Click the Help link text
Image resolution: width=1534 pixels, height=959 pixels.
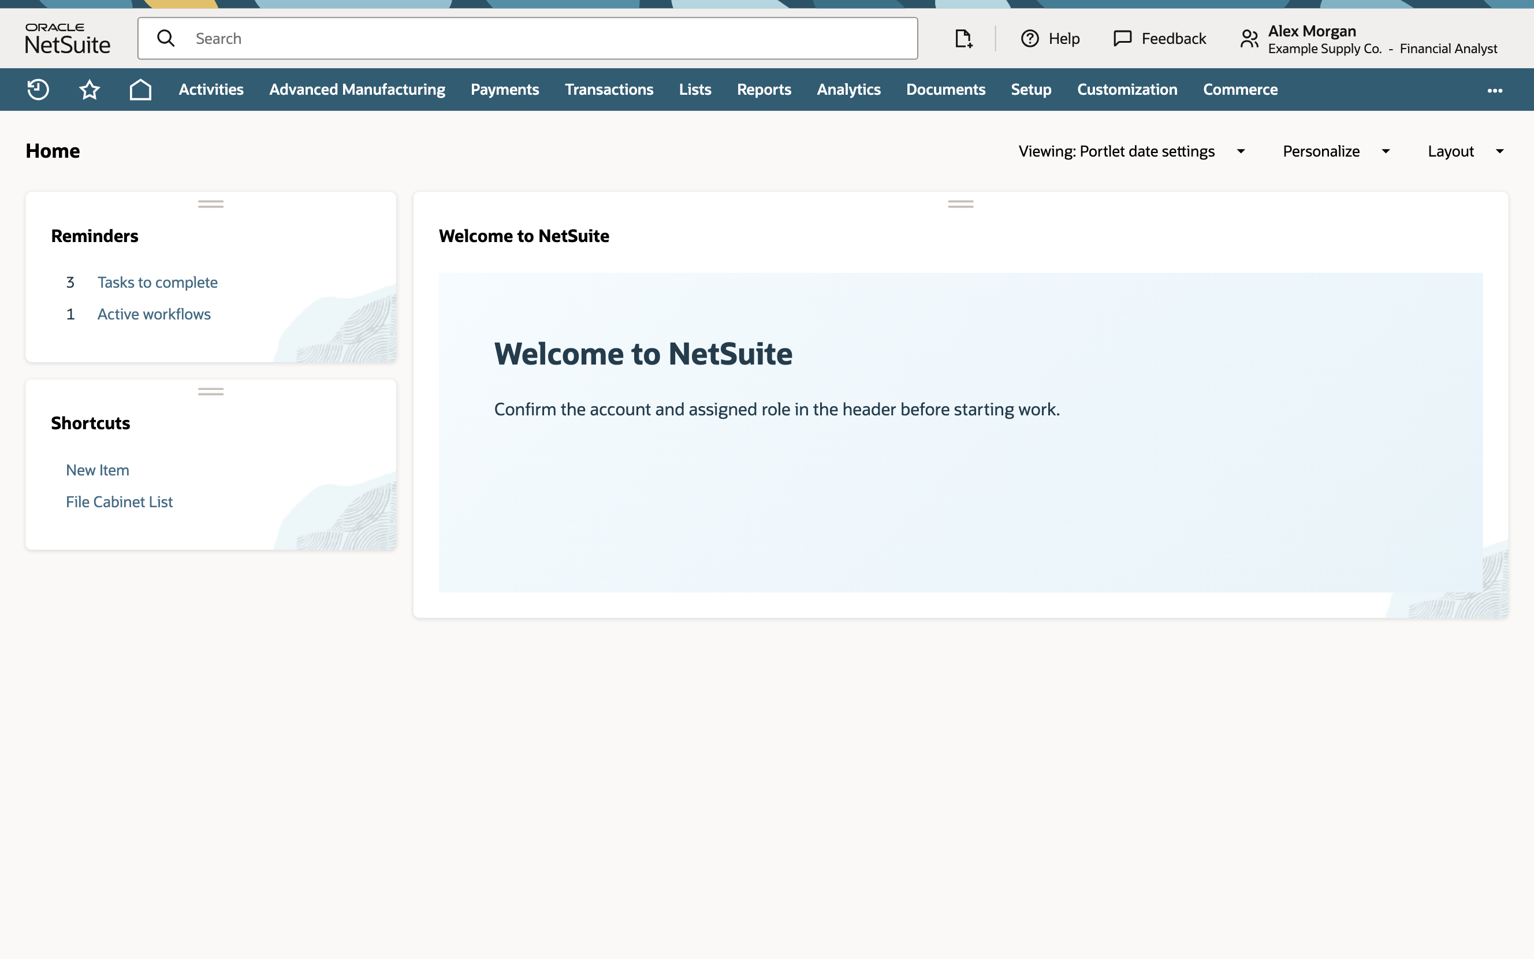tap(1064, 39)
